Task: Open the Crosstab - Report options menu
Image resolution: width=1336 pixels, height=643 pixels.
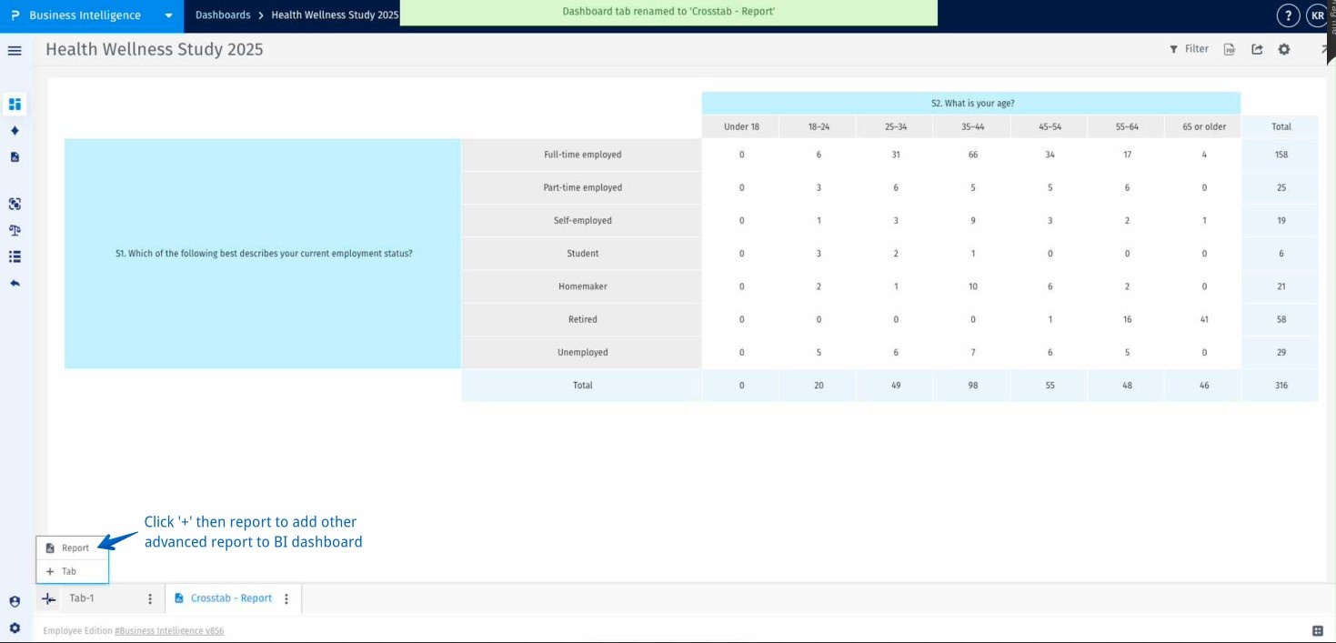Action: point(286,598)
